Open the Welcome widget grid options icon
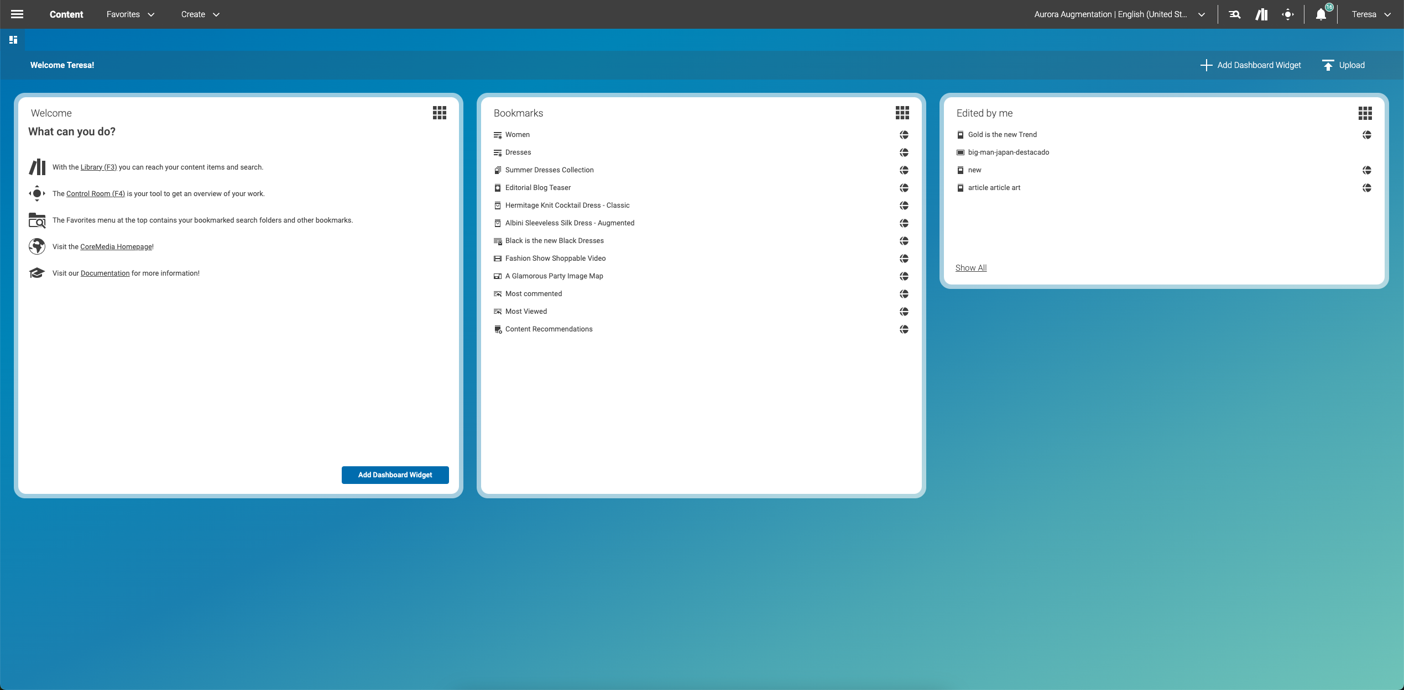Screen dimensions: 1404x690 click(x=439, y=113)
